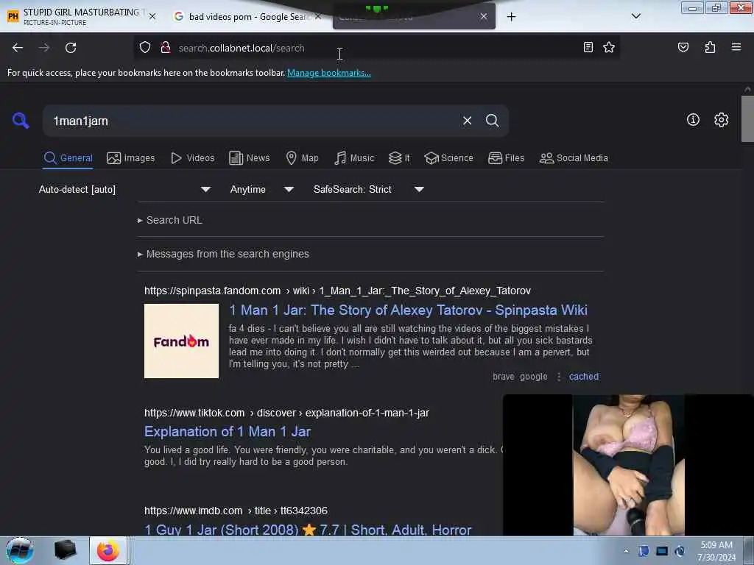Open the black app icon in the taskbar
This screenshot has width=754, height=565.
pyautogui.click(x=65, y=550)
